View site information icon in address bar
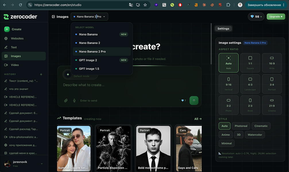The height and width of the screenshot is (172, 289). coord(30,5)
